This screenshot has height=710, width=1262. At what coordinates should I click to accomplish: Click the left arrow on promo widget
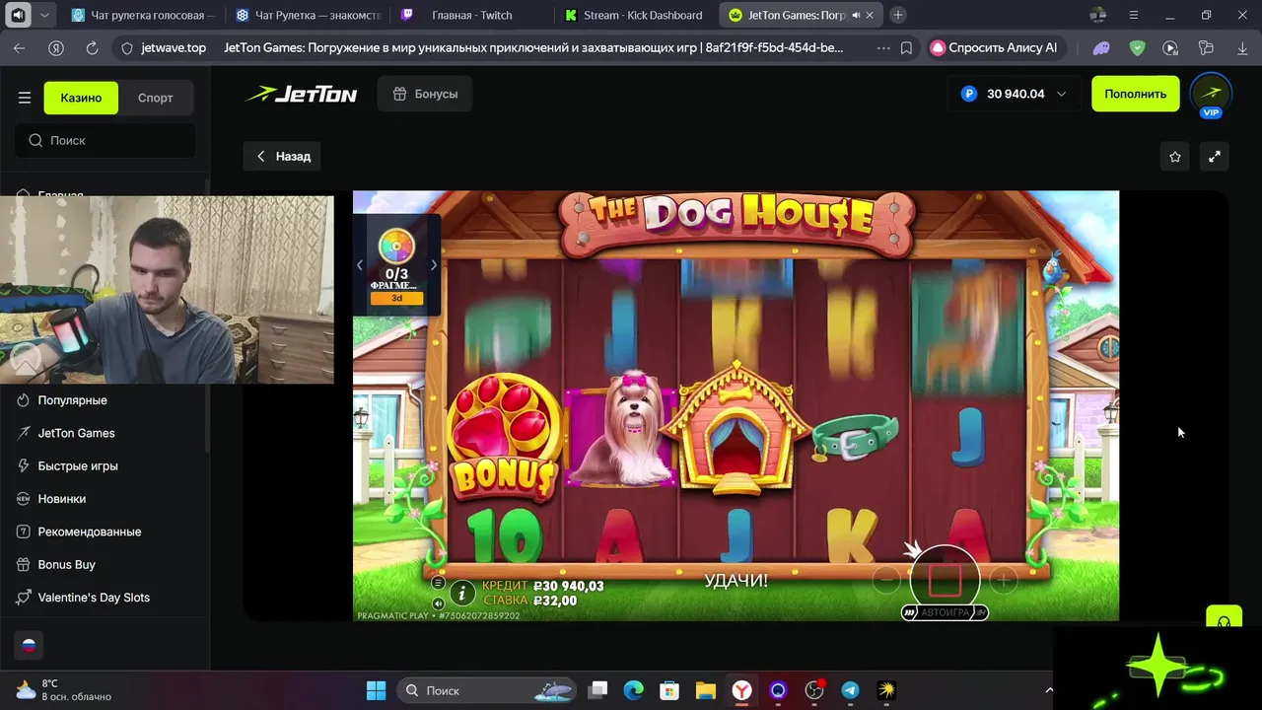[360, 264]
